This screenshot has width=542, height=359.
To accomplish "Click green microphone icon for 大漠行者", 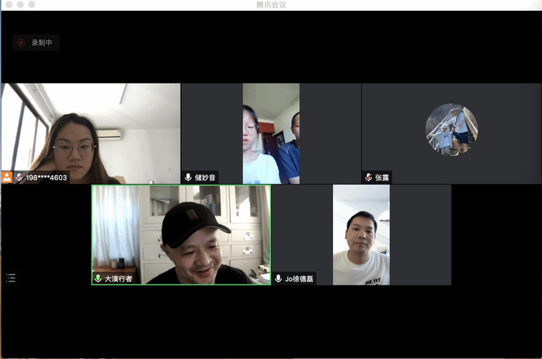I will 98,278.
